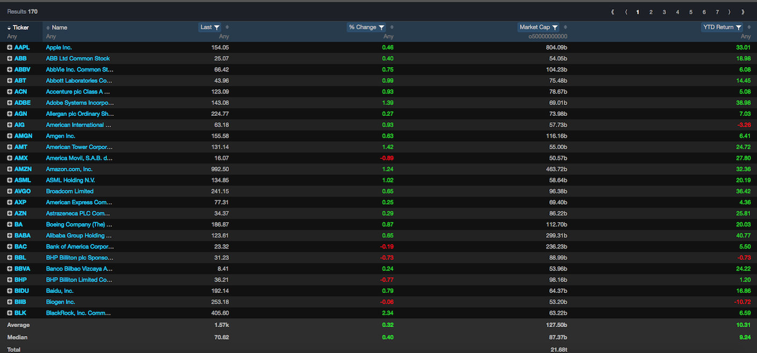Expand the AXP row with its plus icon

(10, 202)
